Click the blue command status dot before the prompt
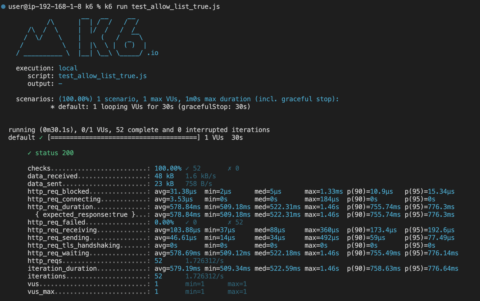The image size is (480, 301). coord(3,7)
